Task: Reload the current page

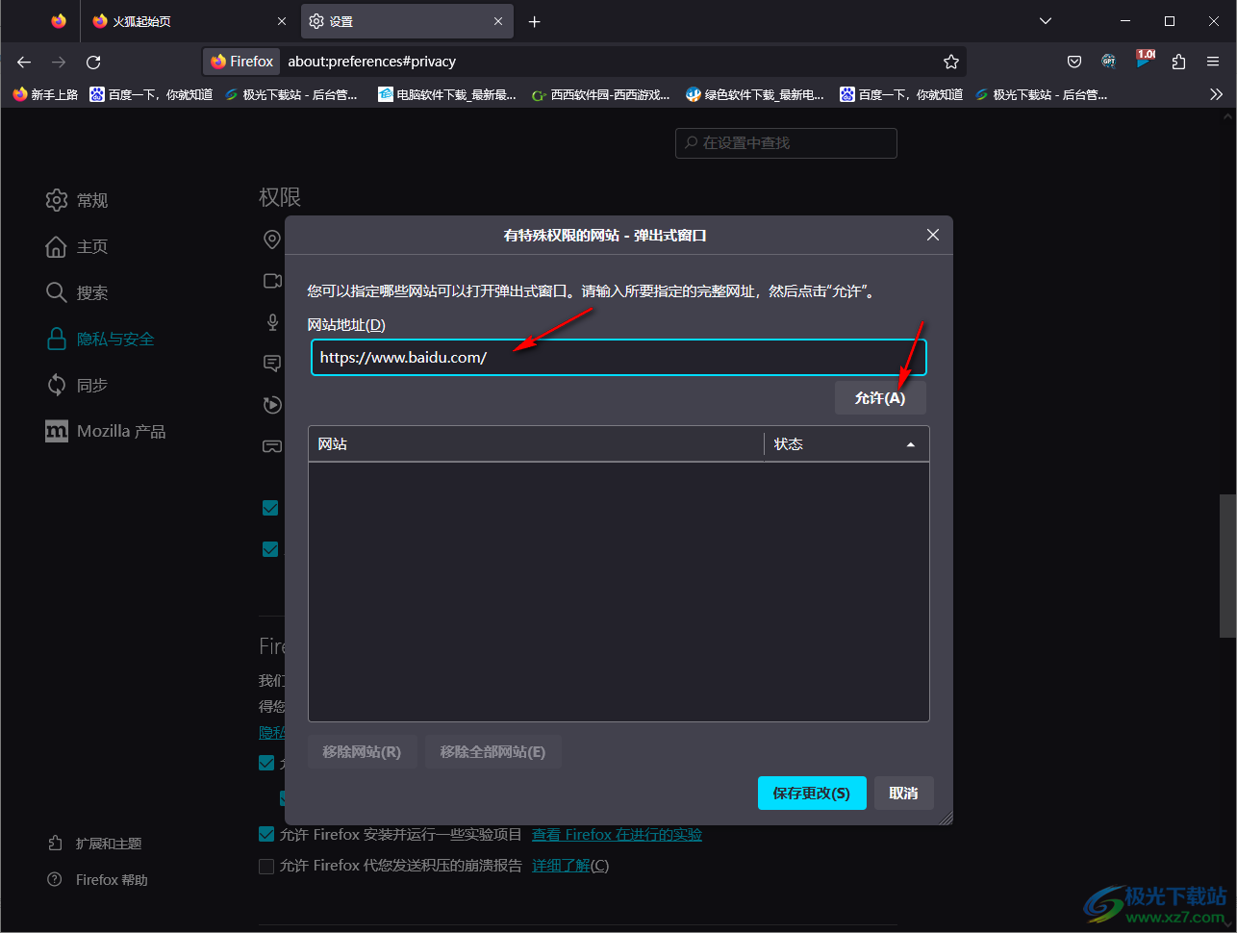Action: coord(93,62)
